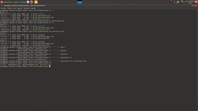Launch Firefox from the top panel
The image size is (198, 111).
coord(31,2)
